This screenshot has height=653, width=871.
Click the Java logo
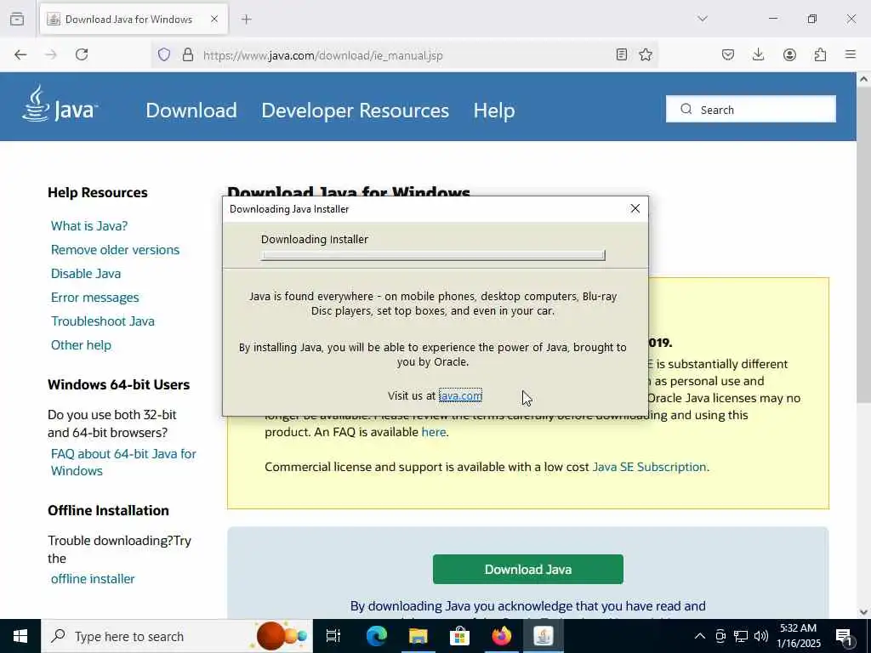[x=60, y=104]
